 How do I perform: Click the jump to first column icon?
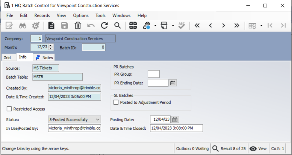coord(270,26)
